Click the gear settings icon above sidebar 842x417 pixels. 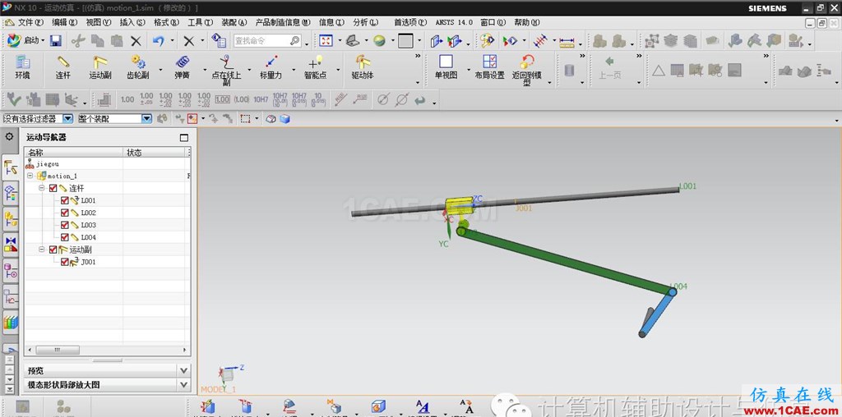point(9,136)
